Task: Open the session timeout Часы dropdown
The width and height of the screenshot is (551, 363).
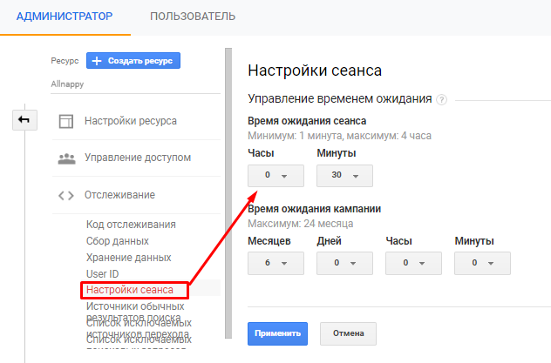Action: [x=275, y=176]
